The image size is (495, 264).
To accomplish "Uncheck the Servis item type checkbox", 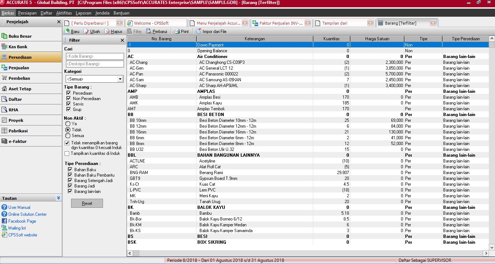I will [x=69, y=104].
